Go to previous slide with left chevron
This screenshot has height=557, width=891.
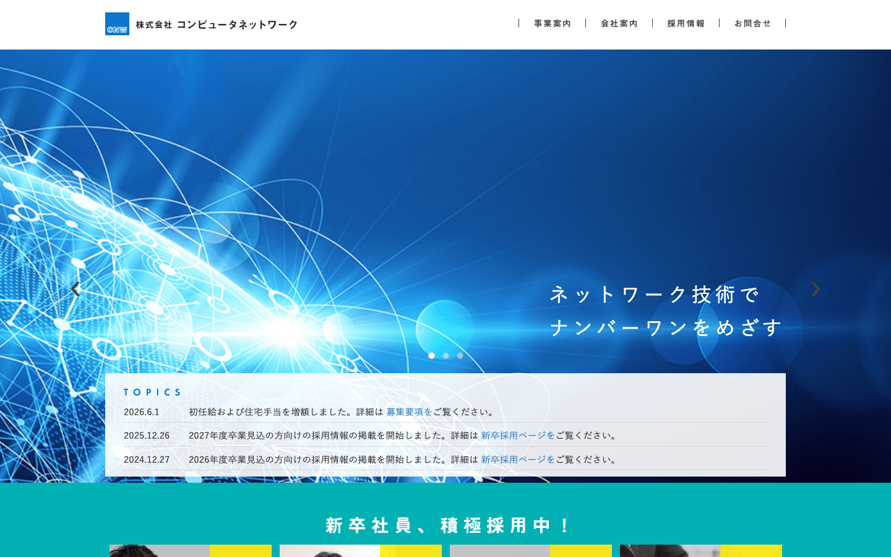coord(75,289)
